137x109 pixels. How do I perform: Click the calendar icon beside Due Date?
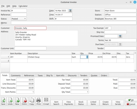point(120,44)
